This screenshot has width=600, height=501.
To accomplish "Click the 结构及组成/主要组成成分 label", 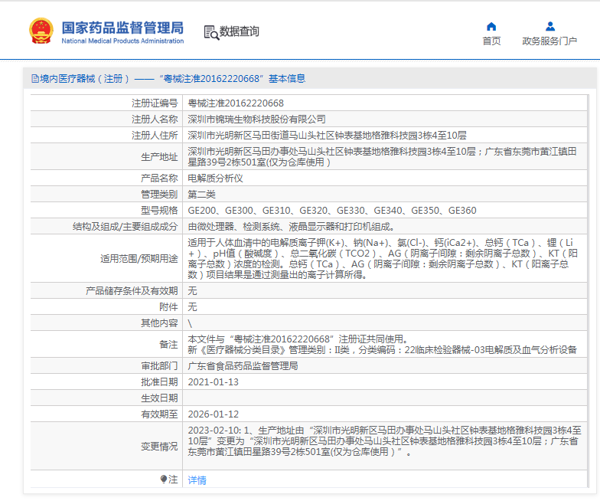I will [x=126, y=227].
